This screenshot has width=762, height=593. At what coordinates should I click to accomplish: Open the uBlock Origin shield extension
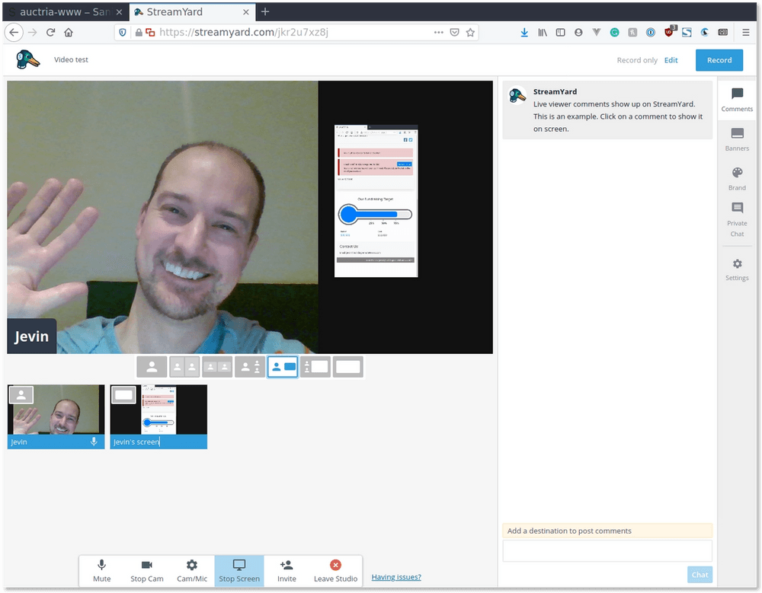coord(669,32)
